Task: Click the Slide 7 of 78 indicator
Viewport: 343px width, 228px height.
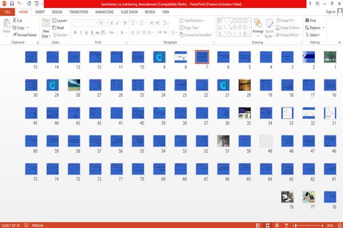Action: coord(10,225)
